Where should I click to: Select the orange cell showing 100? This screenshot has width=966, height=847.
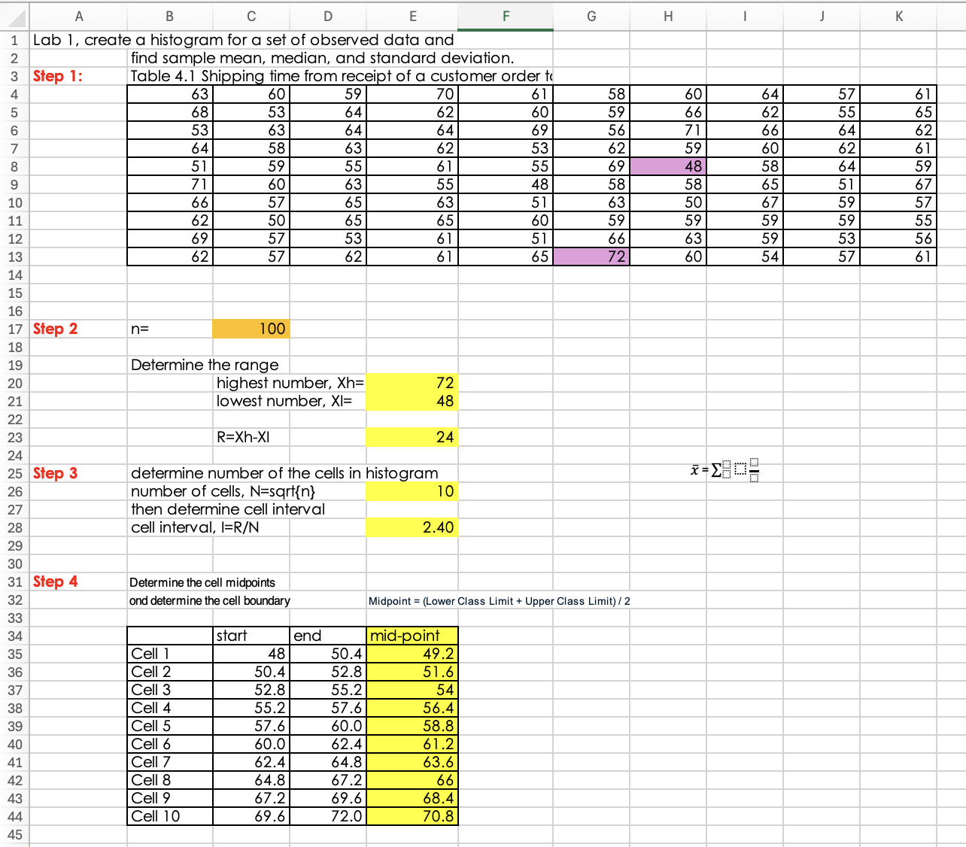[x=251, y=329]
